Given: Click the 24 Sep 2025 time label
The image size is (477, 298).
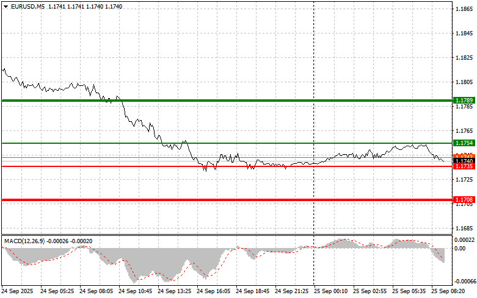Looking at the screenshot, I should click(16, 291).
